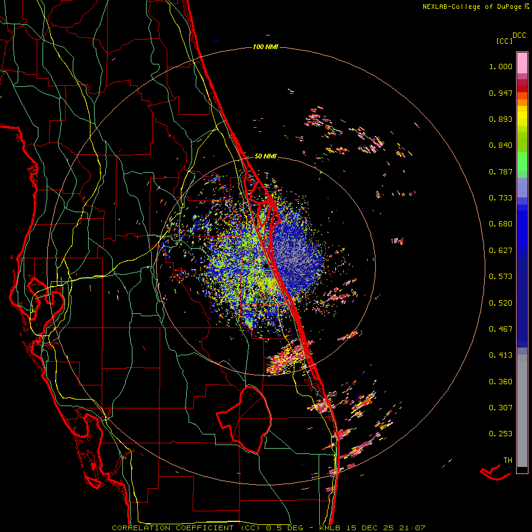Click the 50 NMI range ring label
532x532 pixels.
click(265, 156)
